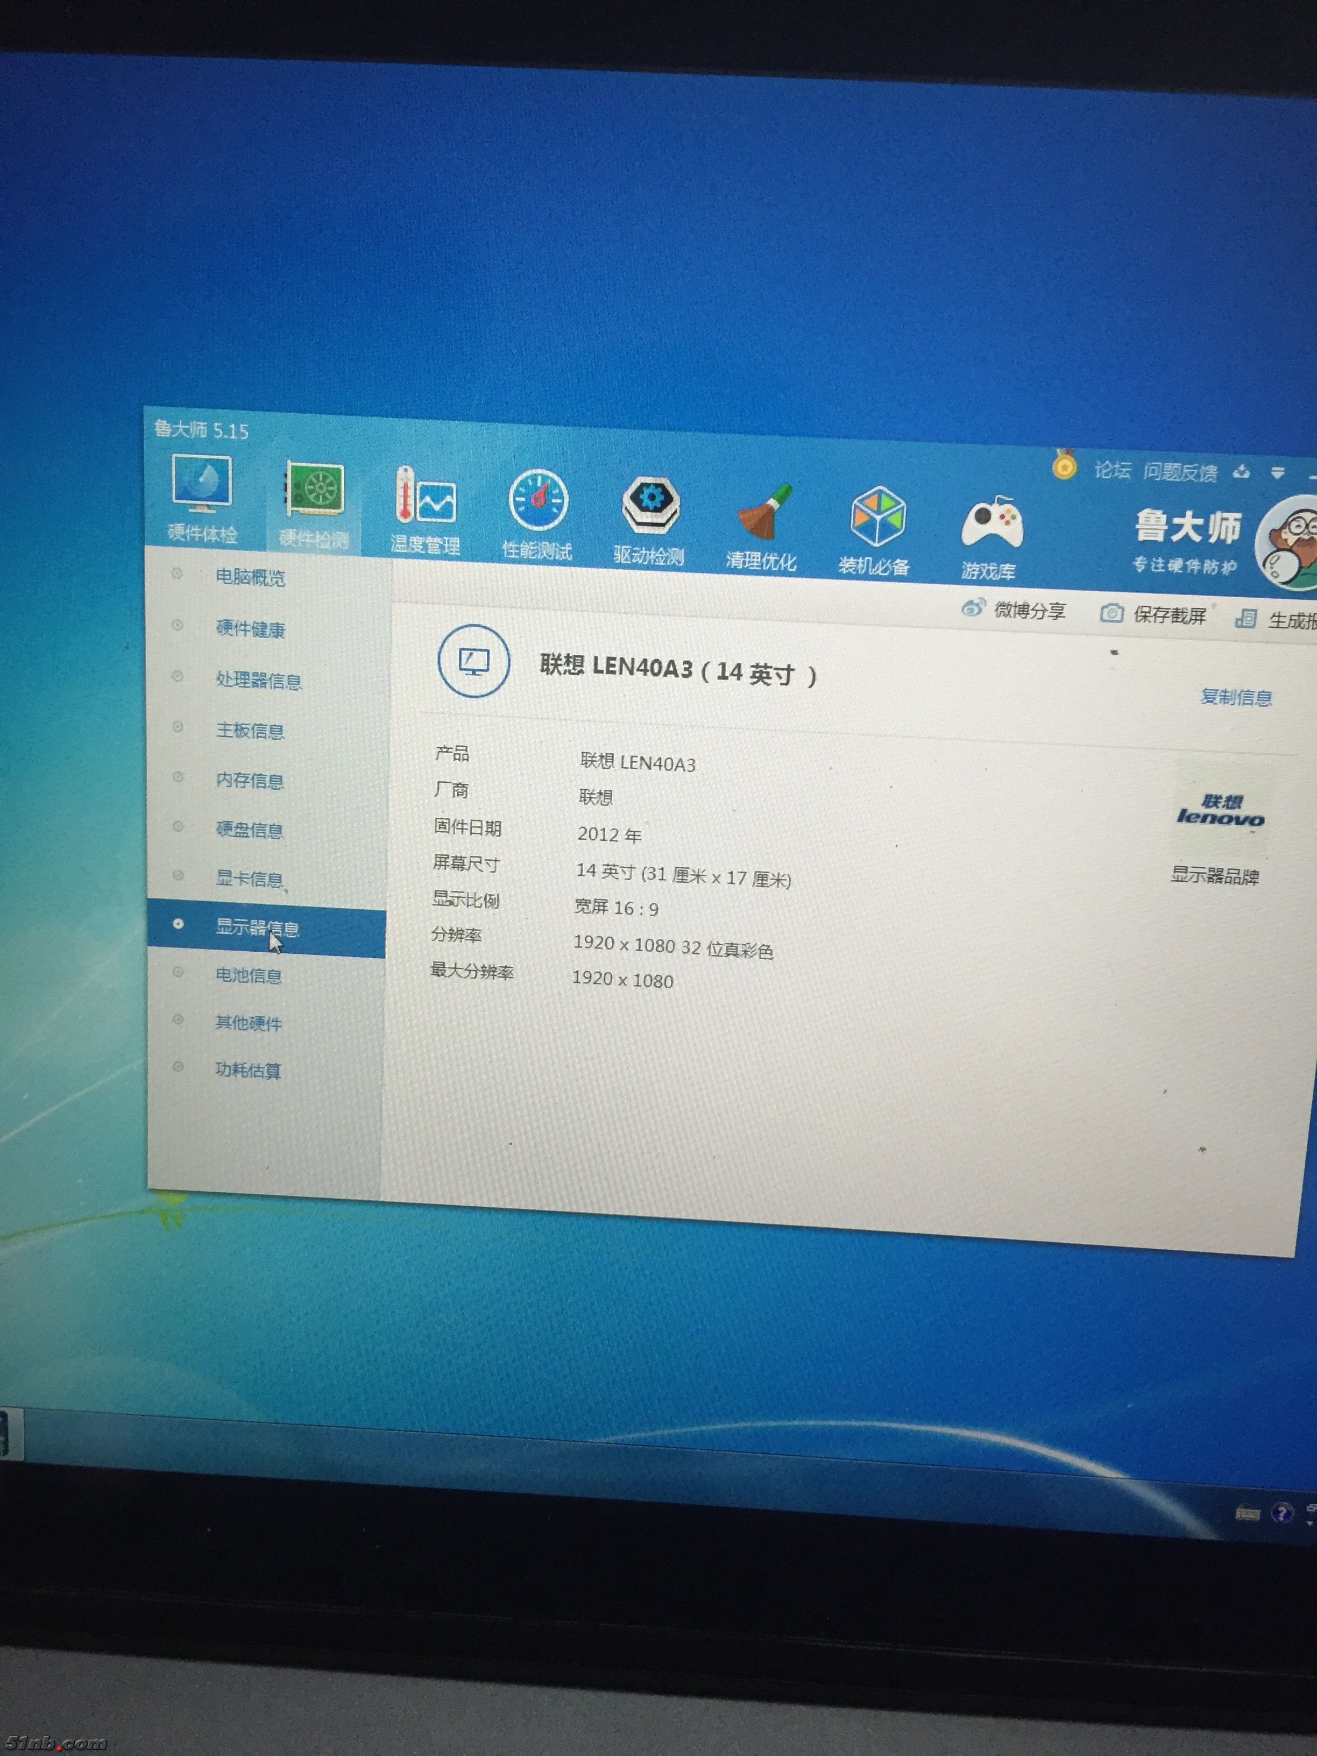Open the 论坛 forum link
Screen dimensions: 1317x1756
point(1112,470)
